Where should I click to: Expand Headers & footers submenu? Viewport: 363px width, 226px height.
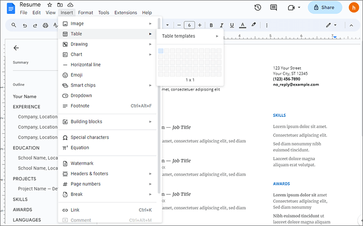[x=107, y=174]
